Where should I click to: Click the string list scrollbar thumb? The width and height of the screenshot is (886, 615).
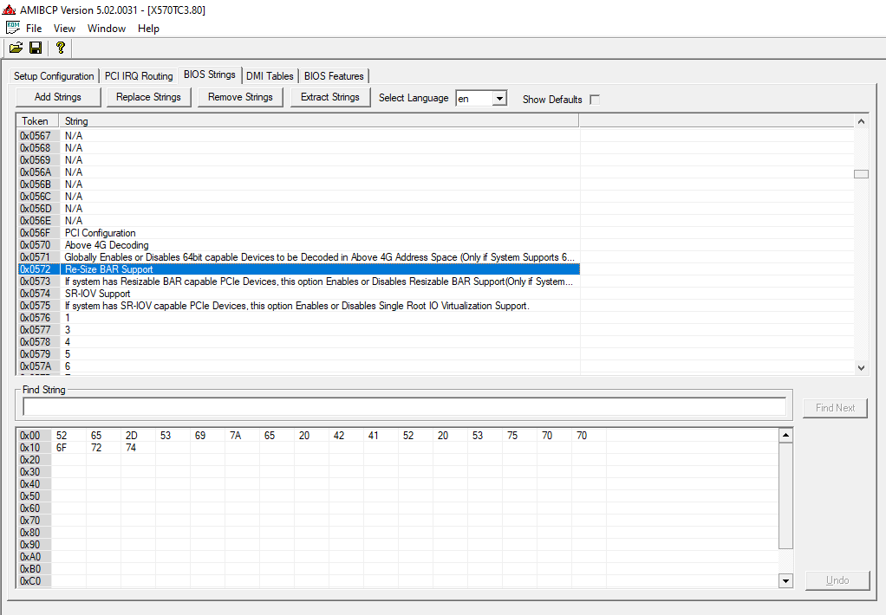pyautogui.click(x=861, y=174)
